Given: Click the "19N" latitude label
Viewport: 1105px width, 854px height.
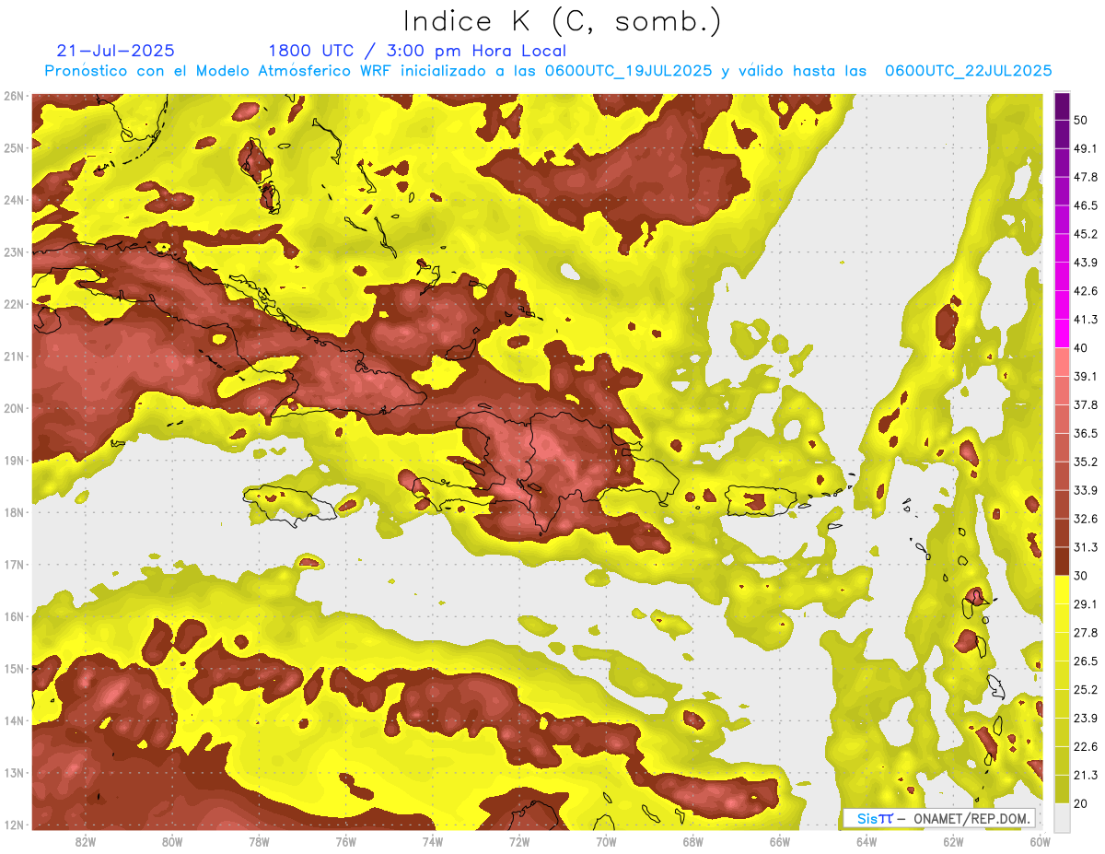Looking at the screenshot, I should tap(14, 460).
